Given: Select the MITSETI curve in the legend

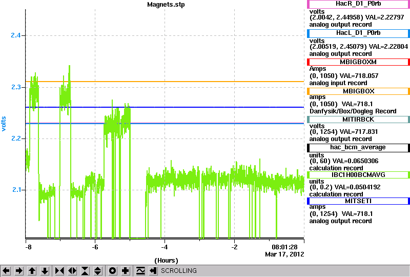Looking at the screenshot, I should pos(358,201).
